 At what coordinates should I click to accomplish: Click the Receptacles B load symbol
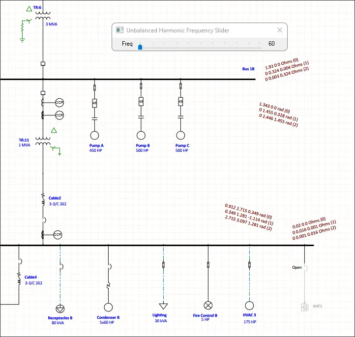coord(60,309)
